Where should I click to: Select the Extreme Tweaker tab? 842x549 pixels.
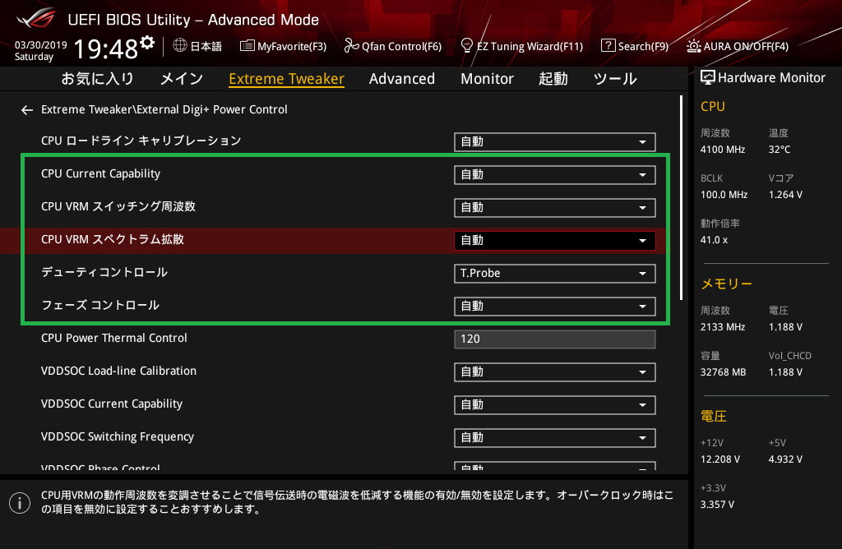click(286, 79)
